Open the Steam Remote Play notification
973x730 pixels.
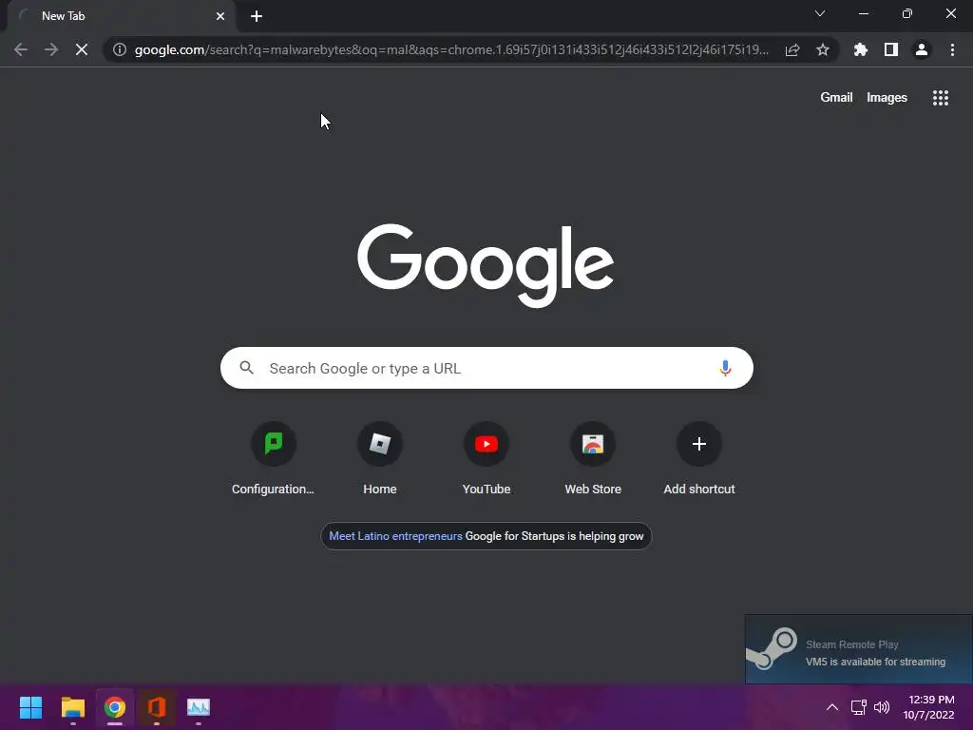[x=859, y=649]
